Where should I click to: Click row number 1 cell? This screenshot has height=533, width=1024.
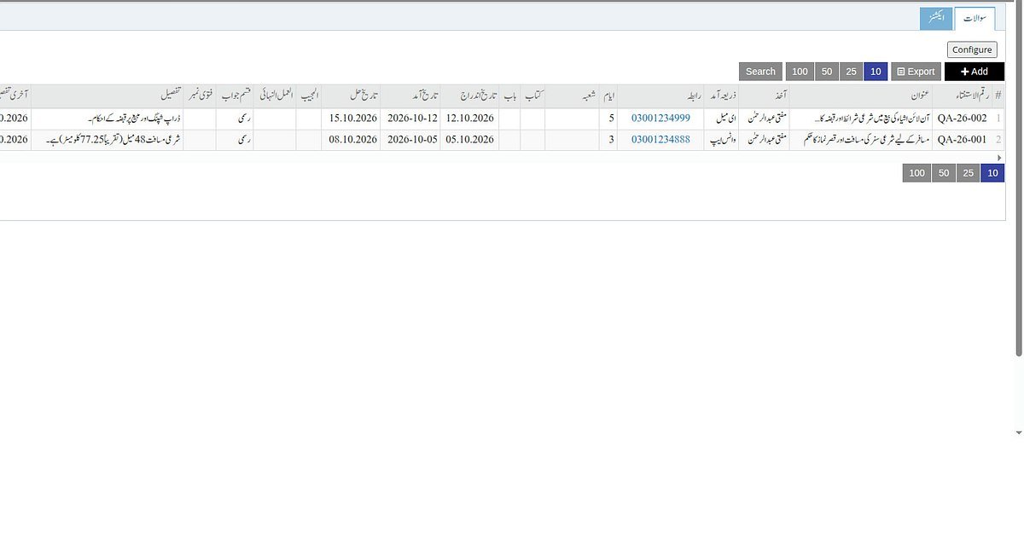coord(998,119)
